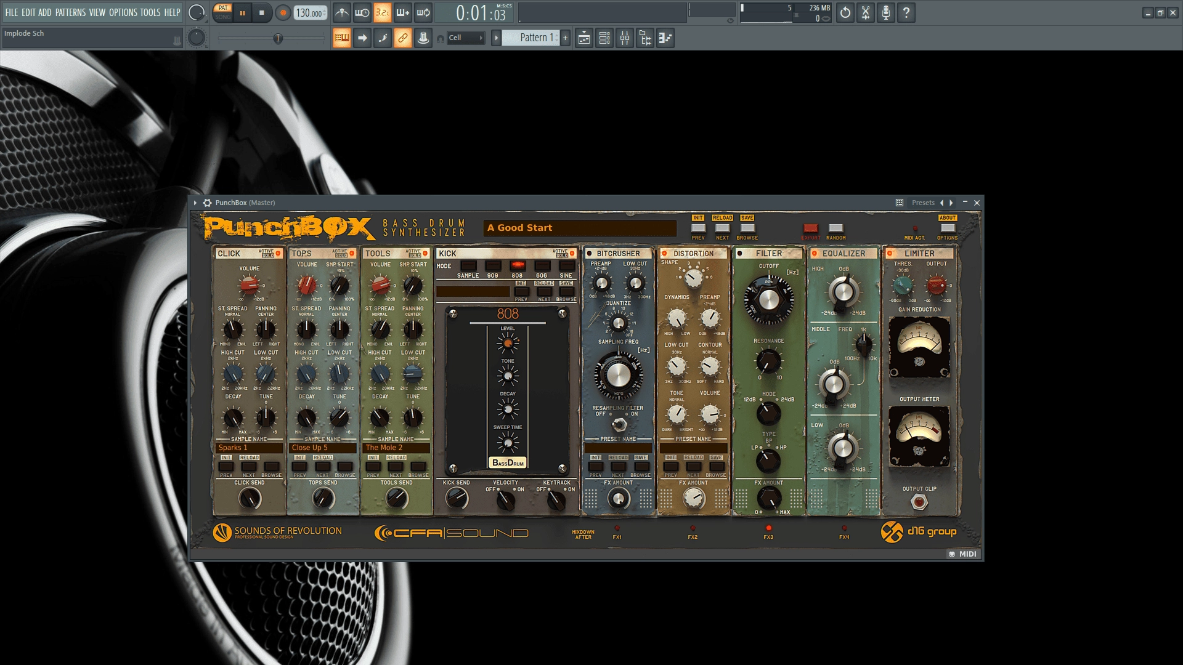
Task: Click the A Good Start preset name field
Action: [580, 228]
